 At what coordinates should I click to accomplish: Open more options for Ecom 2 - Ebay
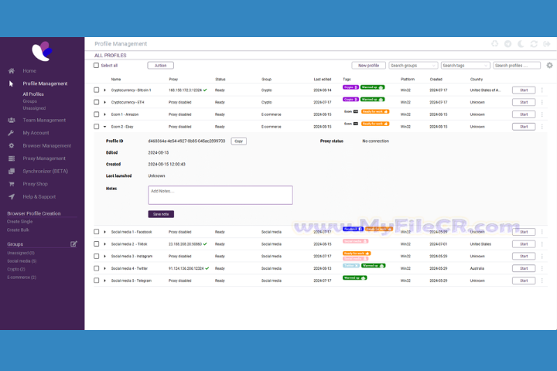point(542,127)
